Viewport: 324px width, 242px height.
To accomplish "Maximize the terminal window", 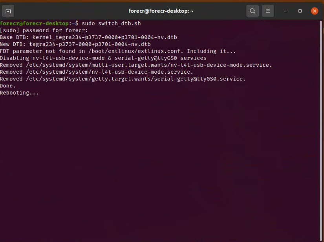I will [x=299, y=11].
